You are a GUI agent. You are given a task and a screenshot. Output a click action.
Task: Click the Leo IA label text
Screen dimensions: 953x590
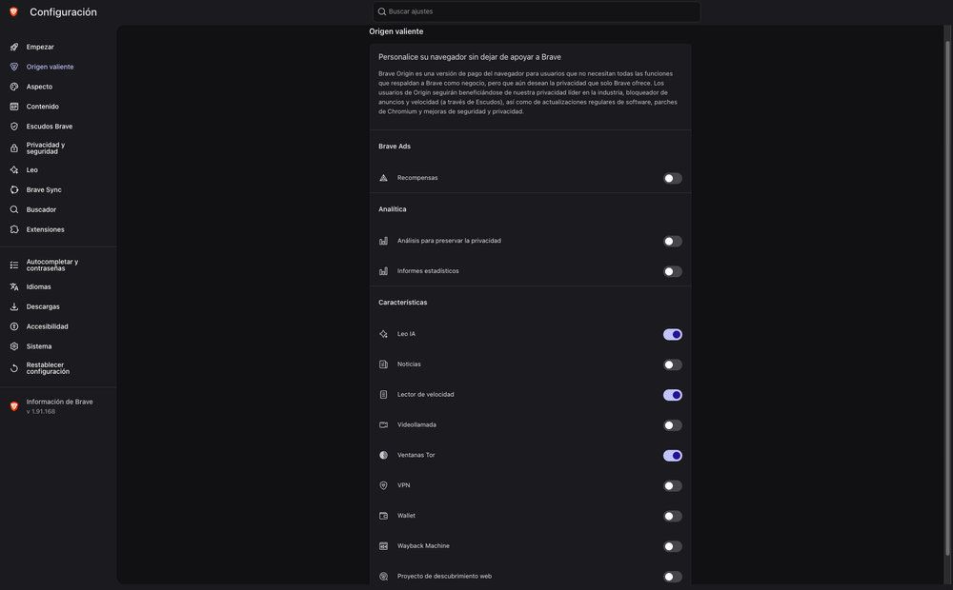pyautogui.click(x=407, y=334)
